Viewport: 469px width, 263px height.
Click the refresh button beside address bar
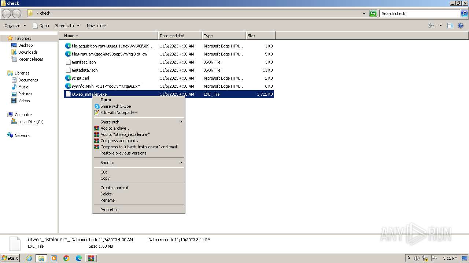click(373, 14)
